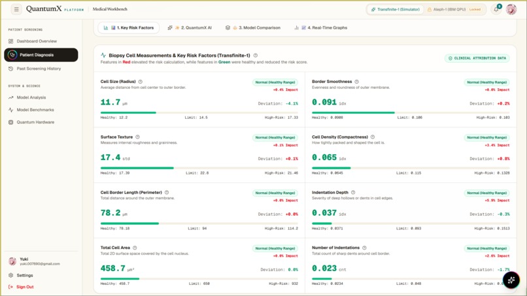Click the 11.7 µm cell size value
527x296 pixels.
pos(114,103)
